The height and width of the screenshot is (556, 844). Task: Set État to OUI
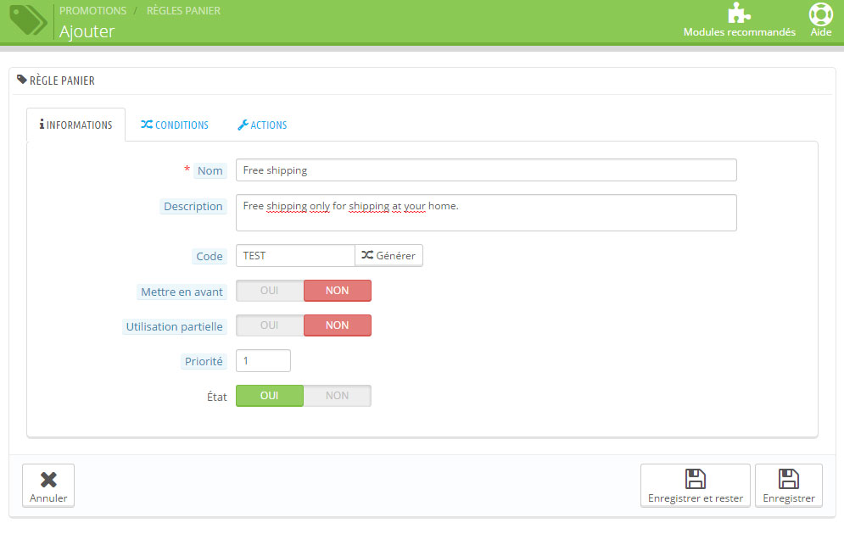[270, 396]
